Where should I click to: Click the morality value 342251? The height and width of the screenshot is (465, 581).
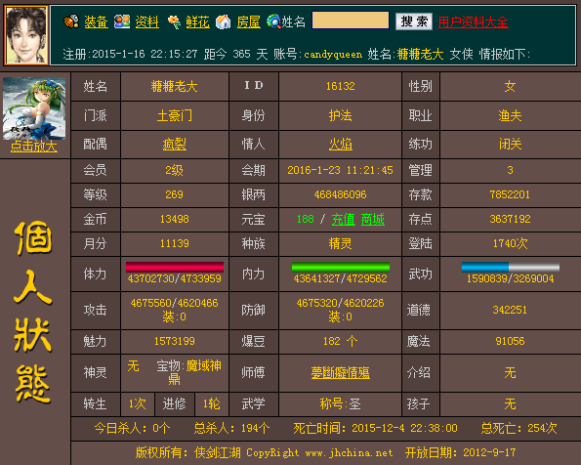pyautogui.click(x=511, y=310)
